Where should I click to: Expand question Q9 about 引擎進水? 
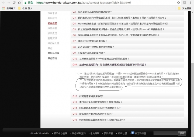(x=127, y=53)
